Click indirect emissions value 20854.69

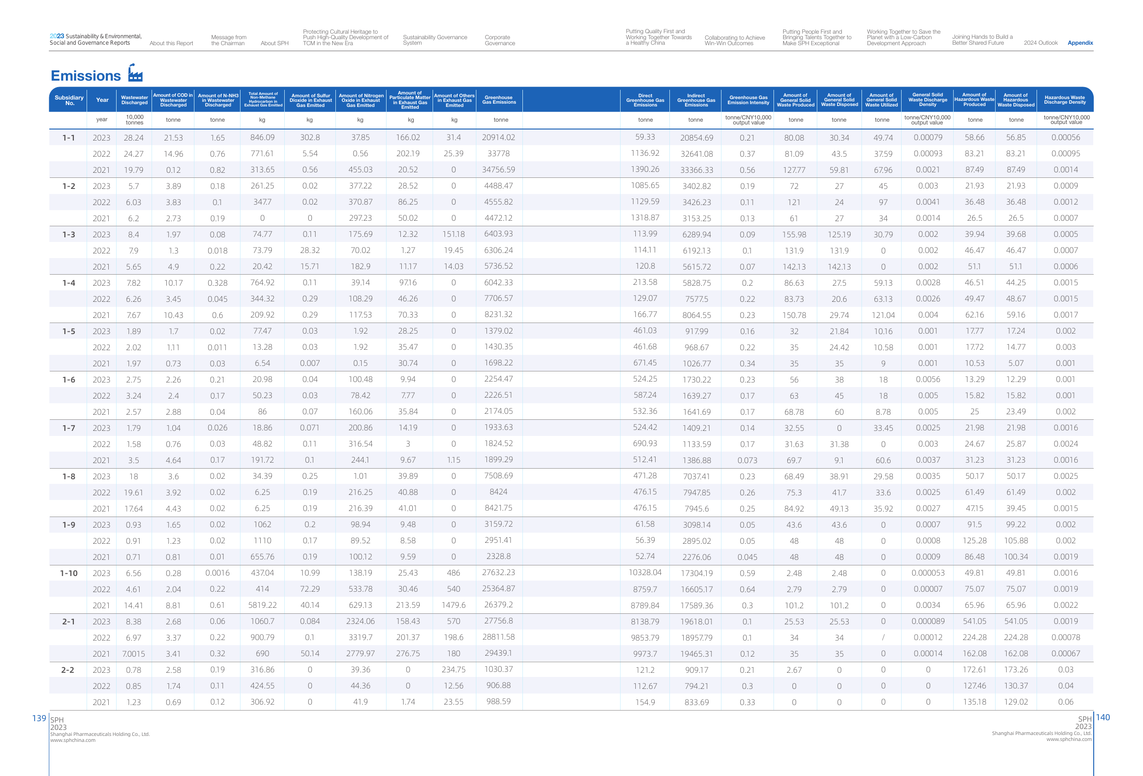click(x=697, y=138)
